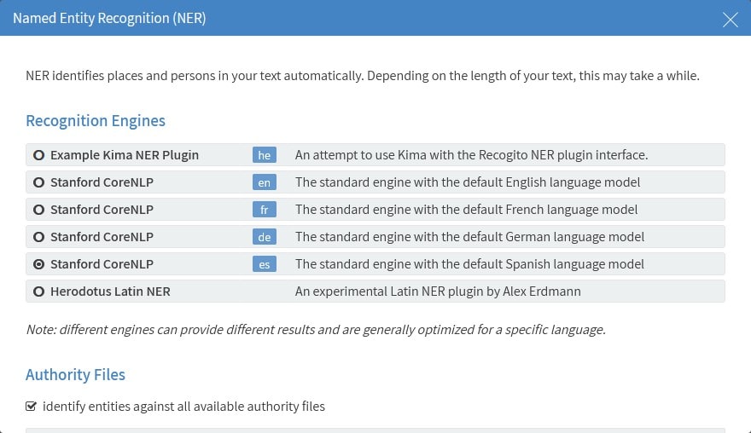Uncheck identify entities against all authority files

tap(32, 407)
